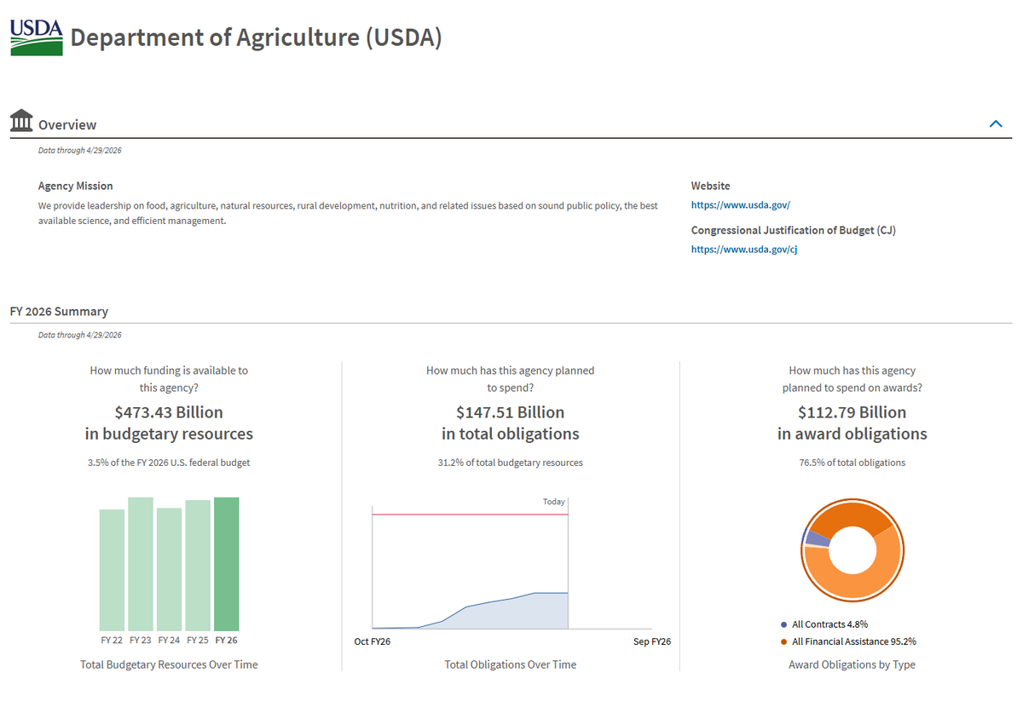1023x707 pixels.
Task: Click the 'Congressional Justification of Budget (CJ)' label
Action: (x=794, y=230)
